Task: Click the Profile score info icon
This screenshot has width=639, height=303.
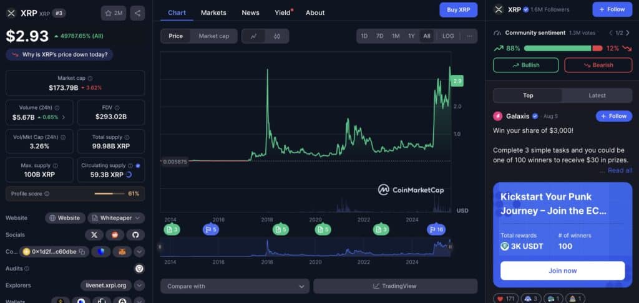Action: coord(47,194)
